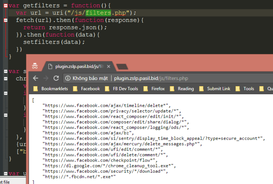Image resolution: width=273 pixels, height=184 pixels.
Task: Click the setfilters(data) code line
Action: pyautogui.click(x=54, y=42)
